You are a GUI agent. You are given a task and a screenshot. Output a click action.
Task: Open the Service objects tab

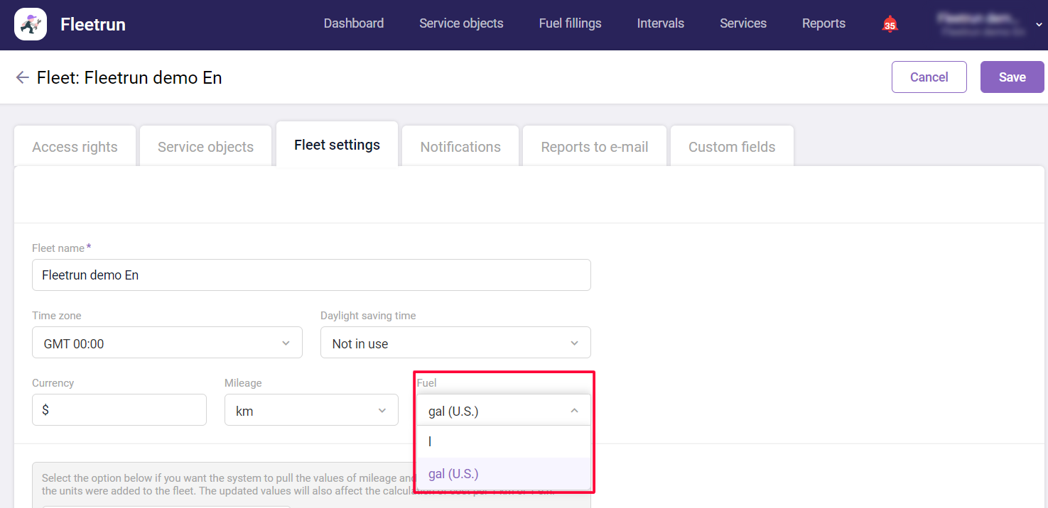(205, 147)
